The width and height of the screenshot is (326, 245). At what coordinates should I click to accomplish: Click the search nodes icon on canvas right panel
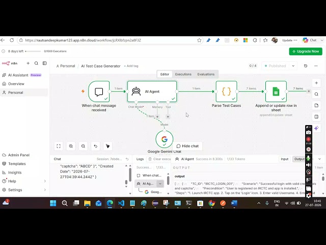coord(316,94)
